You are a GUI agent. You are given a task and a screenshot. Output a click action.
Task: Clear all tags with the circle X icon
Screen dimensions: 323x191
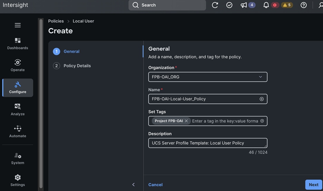coord(262,121)
